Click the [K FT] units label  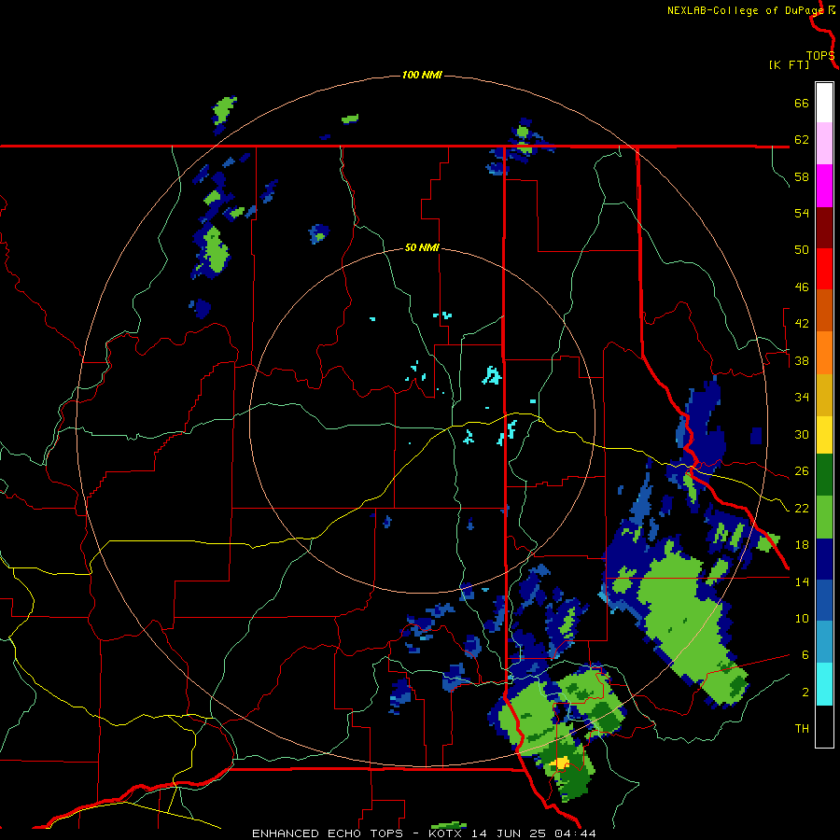tap(789, 64)
